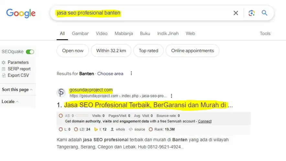Viewport: 286px width, 161px height.
Task: Click the Avg. Visit: 0 metric
Action: click(143, 116)
